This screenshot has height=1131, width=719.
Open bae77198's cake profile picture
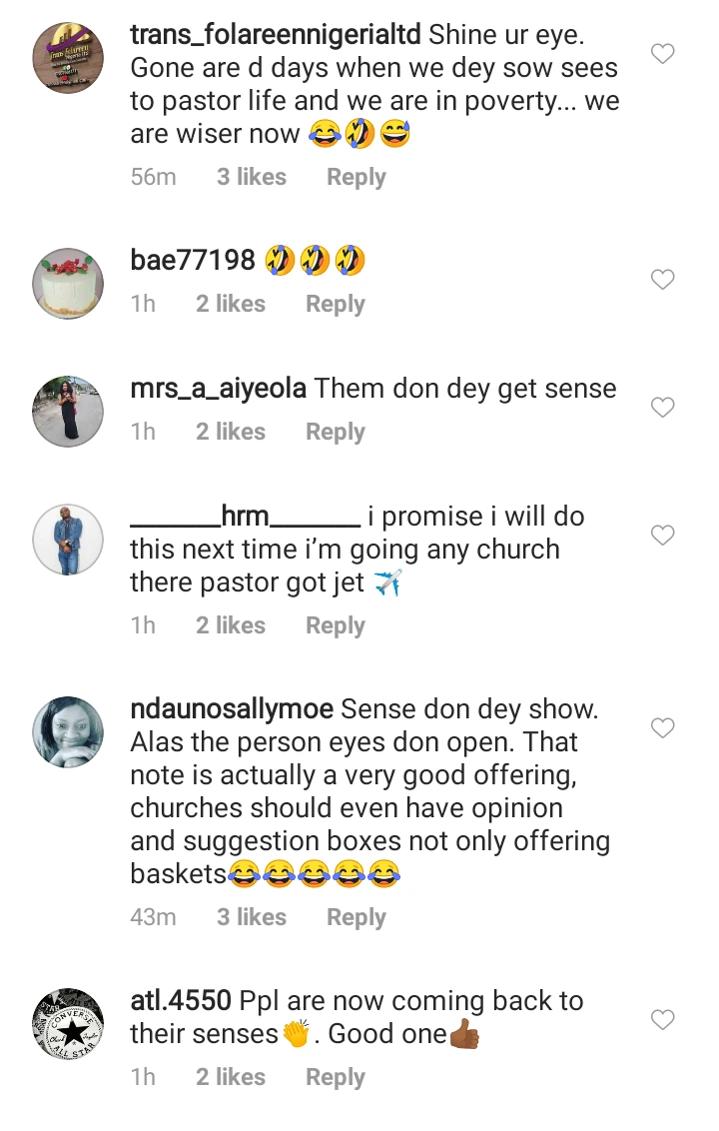point(69,283)
